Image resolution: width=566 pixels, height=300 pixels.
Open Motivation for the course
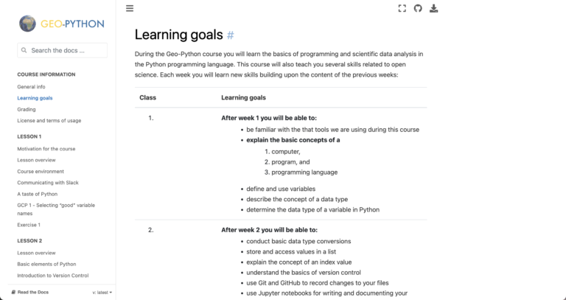point(46,149)
